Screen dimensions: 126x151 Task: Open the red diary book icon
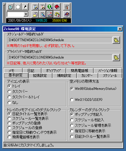pos(57,7)
